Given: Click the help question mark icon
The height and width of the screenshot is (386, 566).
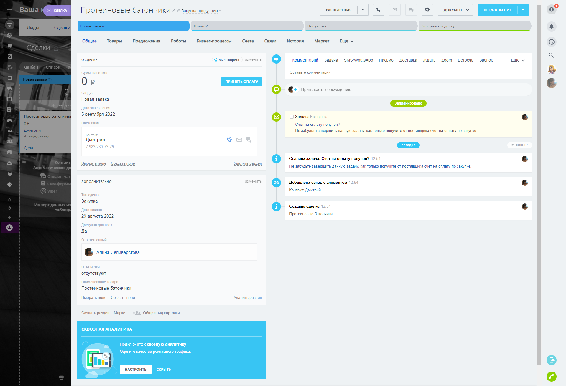Looking at the screenshot, I should click(551, 9).
